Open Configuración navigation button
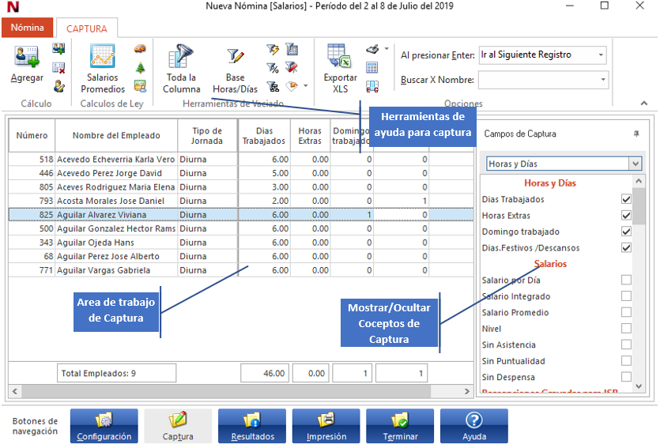This screenshot has width=660, height=448. pos(104,426)
